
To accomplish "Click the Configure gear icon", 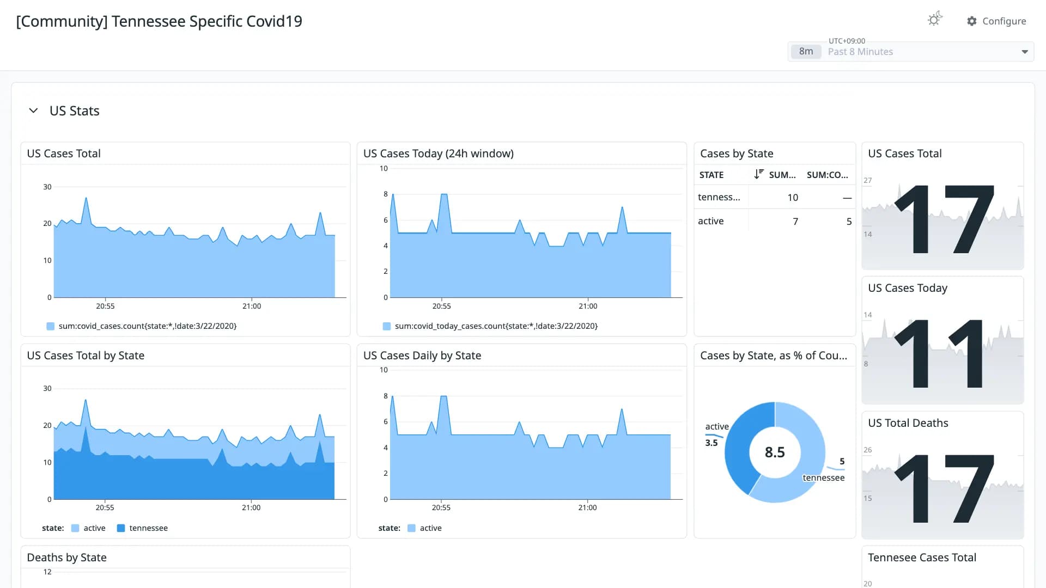I will tap(972, 21).
